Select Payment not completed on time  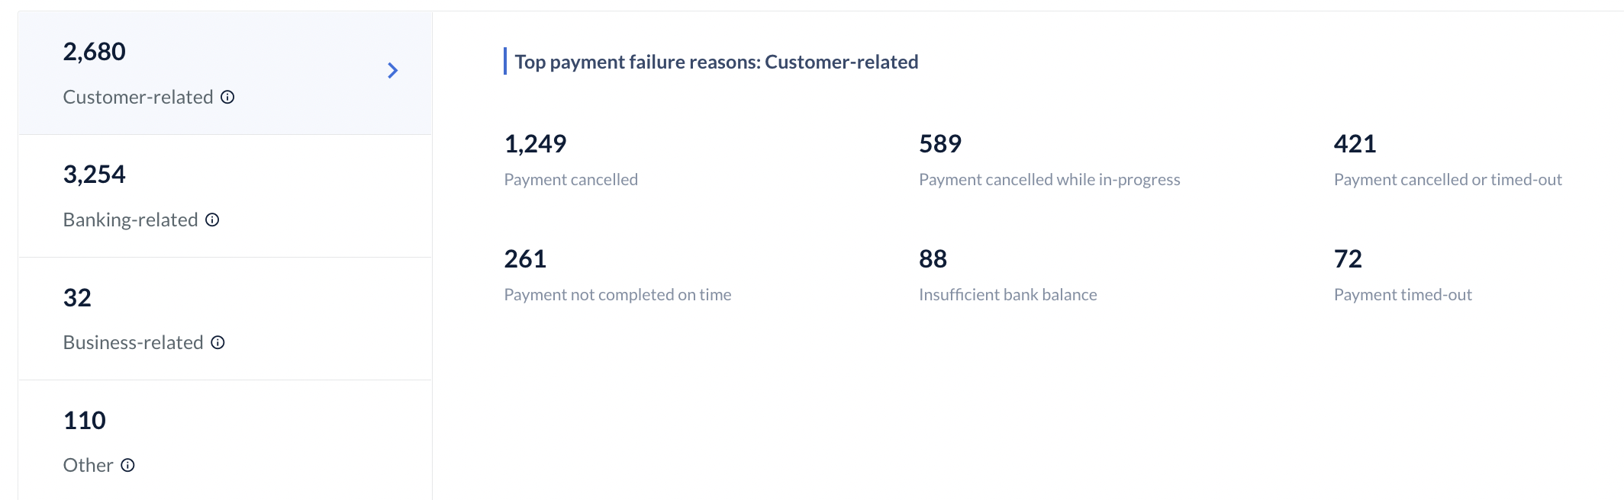click(x=617, y=294)
